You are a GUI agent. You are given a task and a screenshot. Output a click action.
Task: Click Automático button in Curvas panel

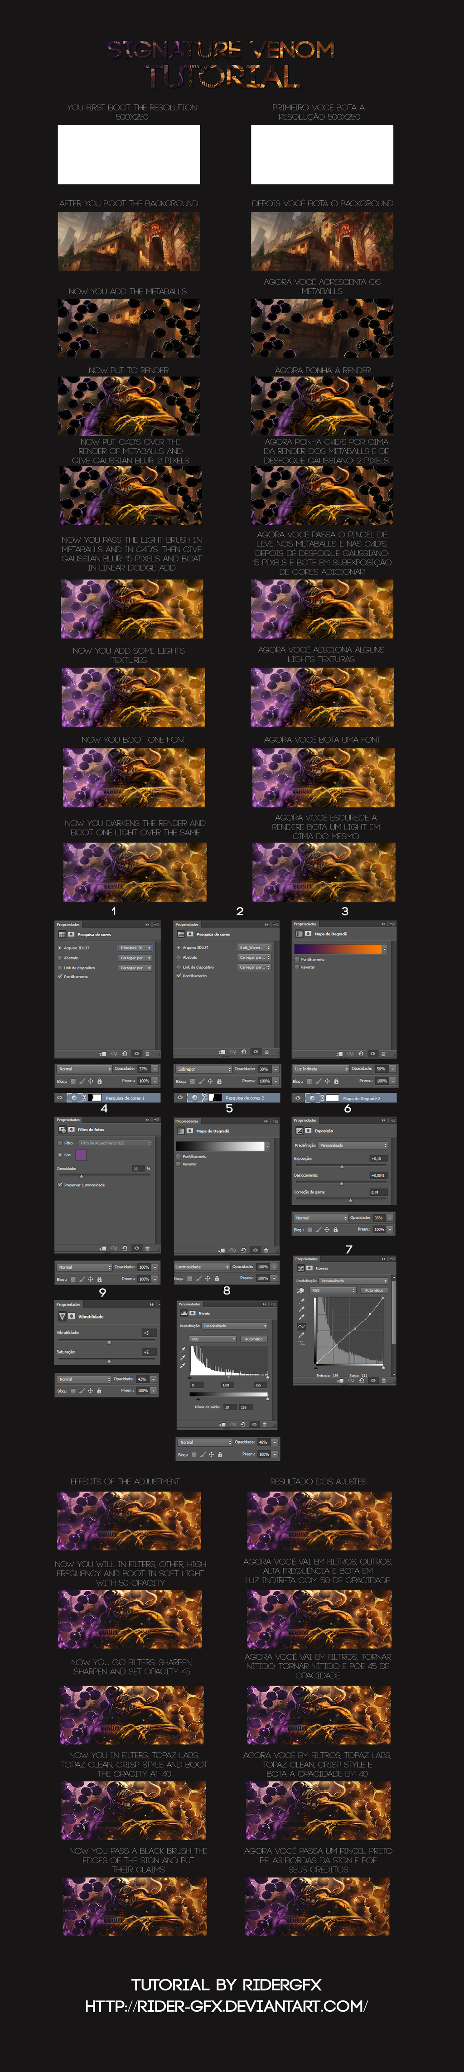point(374,1290)
